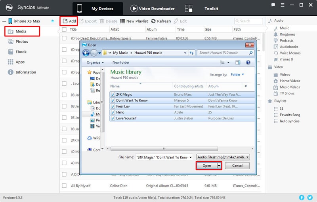Open Music Videos category
The image size is (317, 202).
(290, 87)
